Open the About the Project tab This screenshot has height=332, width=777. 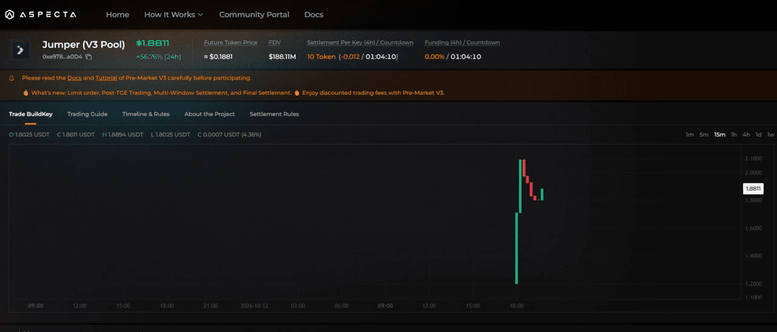209,114
